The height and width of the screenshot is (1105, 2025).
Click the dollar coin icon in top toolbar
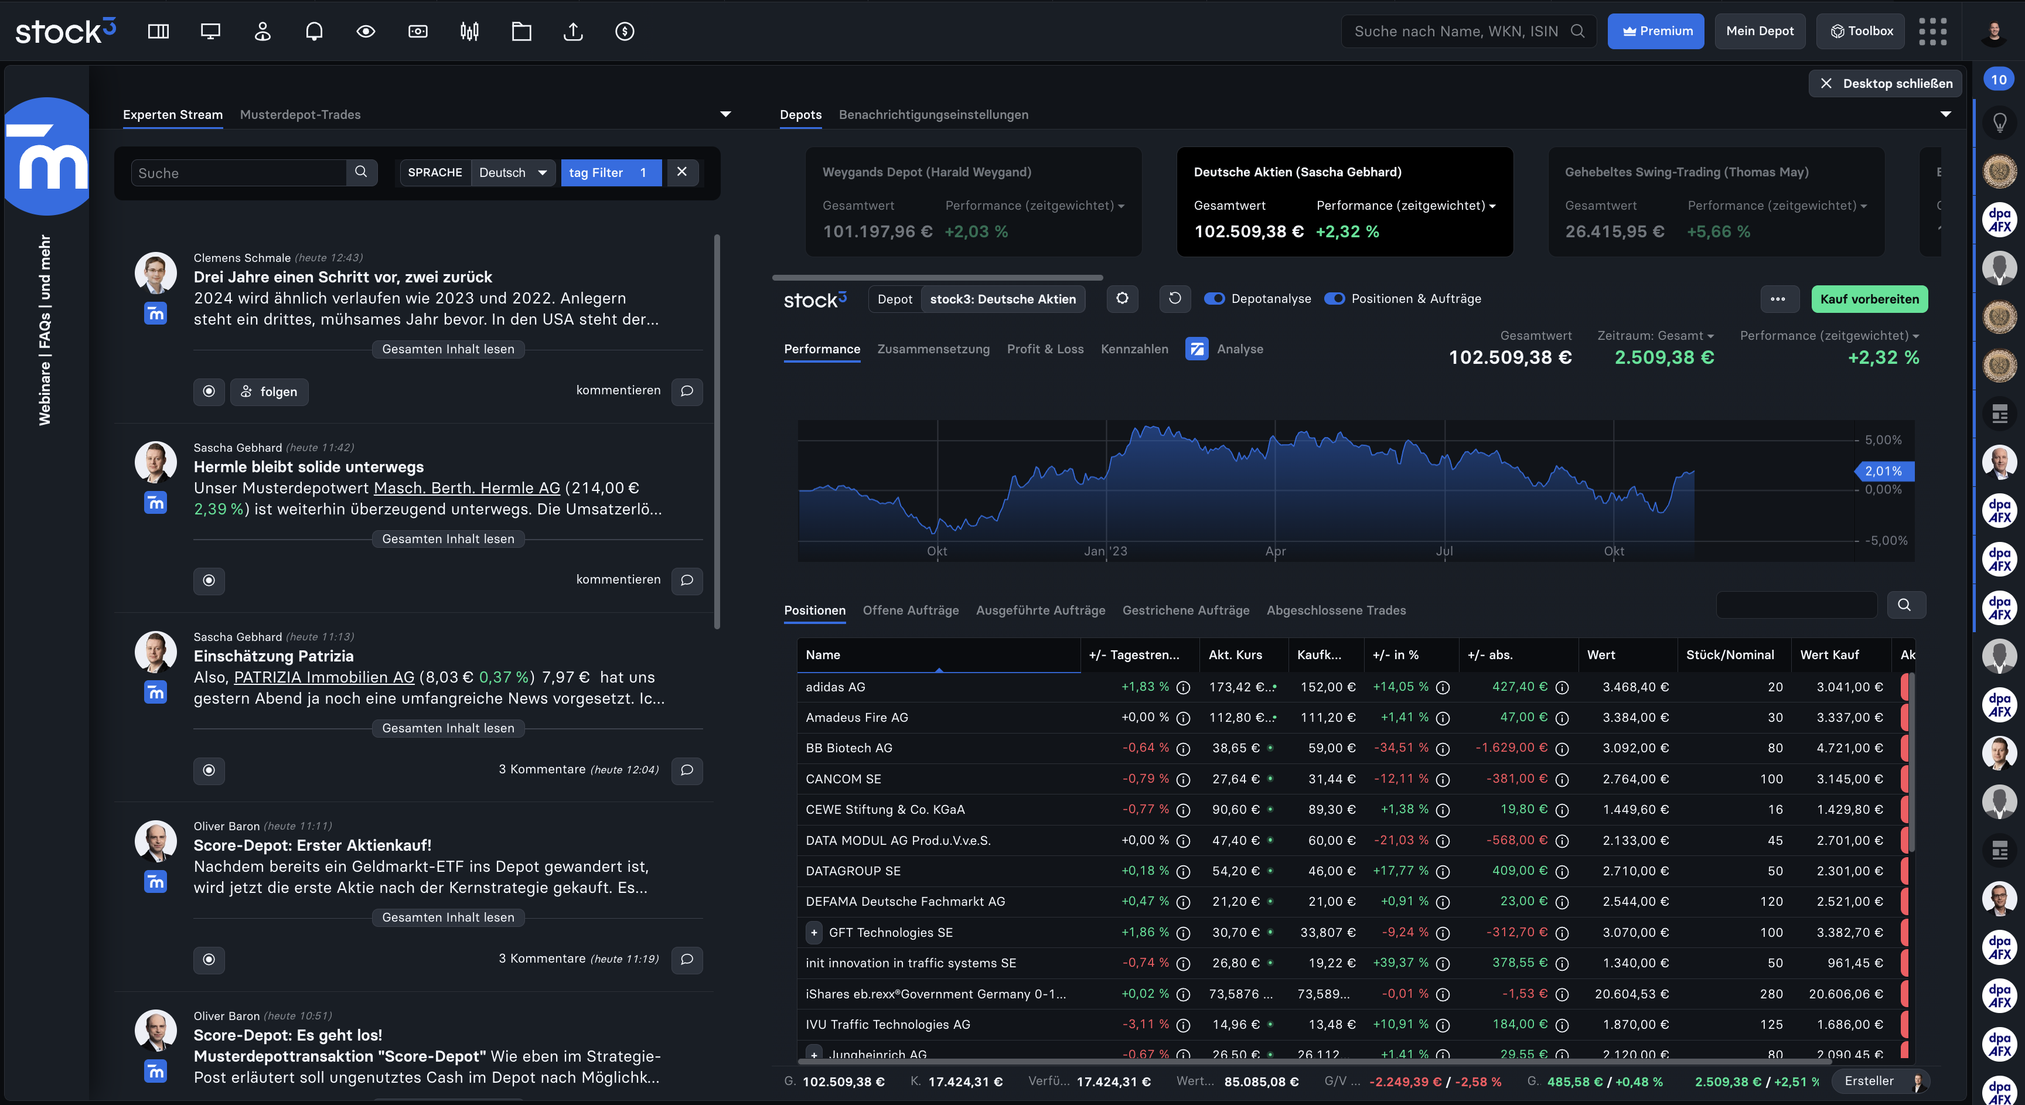pyautogui.click(x=625, y=32)
